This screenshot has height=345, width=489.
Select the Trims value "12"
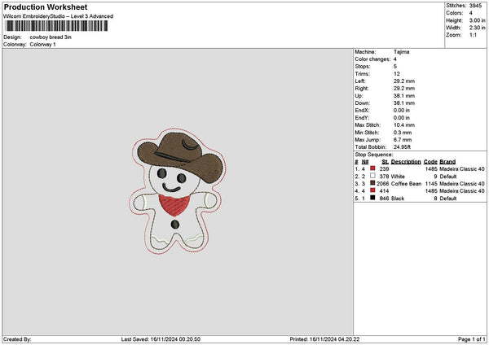click(396, 74)
